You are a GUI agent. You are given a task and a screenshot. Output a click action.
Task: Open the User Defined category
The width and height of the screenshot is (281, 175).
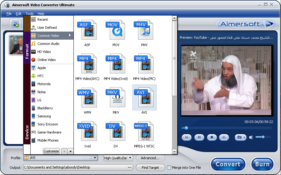tap(52, 28)
